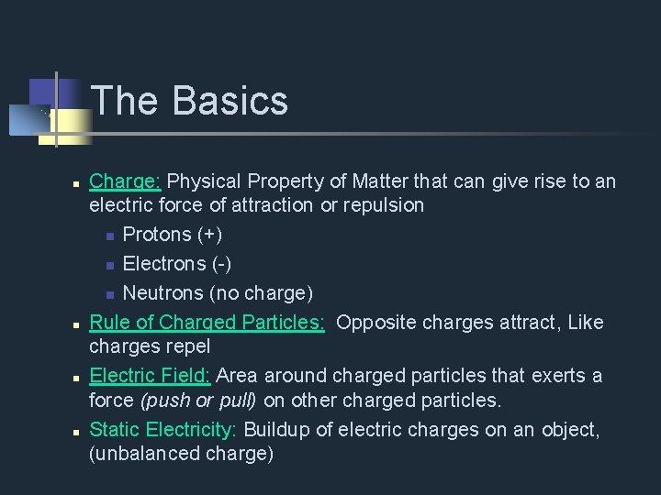Click the 'Rule of Charged Particles:' underlined term

click(x=207, y=323)
